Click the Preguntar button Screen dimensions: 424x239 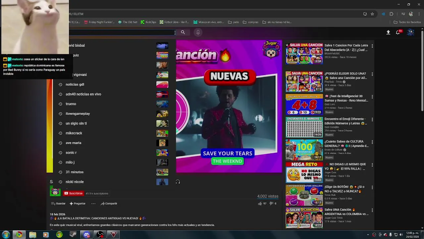tap(78, 203)
